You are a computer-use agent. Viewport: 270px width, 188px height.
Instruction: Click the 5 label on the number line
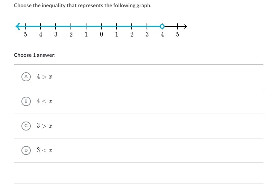click(x=177, y=35)
